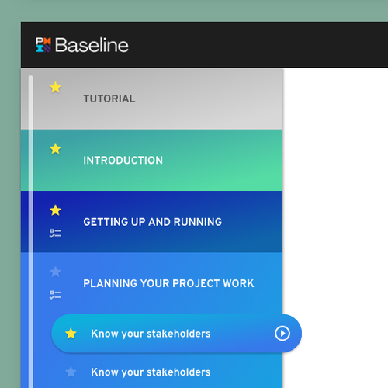Viewport: 388px width, 388px height.
Task: Select the highlighted Know your stakeholders item
Action: pos(177,334)
